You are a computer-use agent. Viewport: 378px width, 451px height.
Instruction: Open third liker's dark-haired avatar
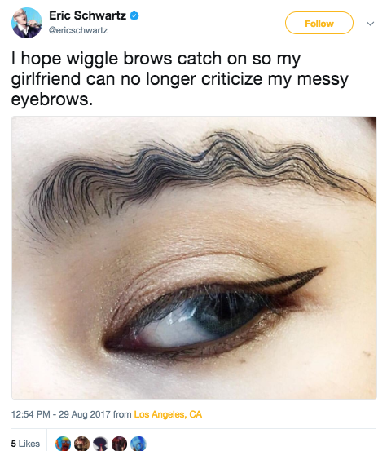pos(100,444)
